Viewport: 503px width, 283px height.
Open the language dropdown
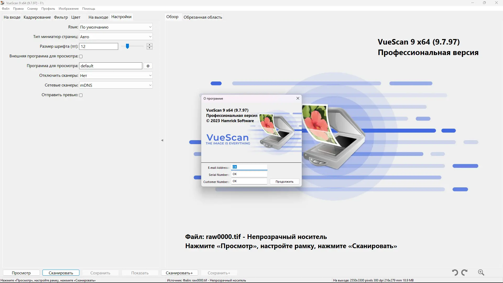pyautogui.click(x=116, y=27)
